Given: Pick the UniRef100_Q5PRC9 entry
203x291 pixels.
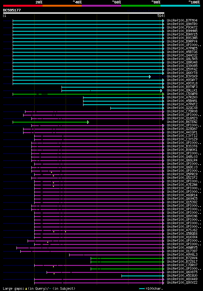Looking at the screenshot, I should coord(182,174).
